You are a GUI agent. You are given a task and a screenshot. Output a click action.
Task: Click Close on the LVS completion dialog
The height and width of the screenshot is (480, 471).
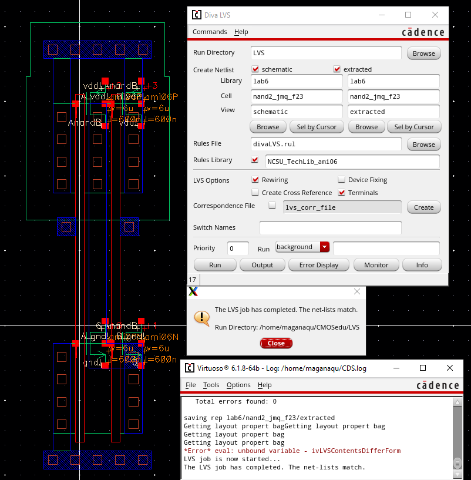click(276, 343)
